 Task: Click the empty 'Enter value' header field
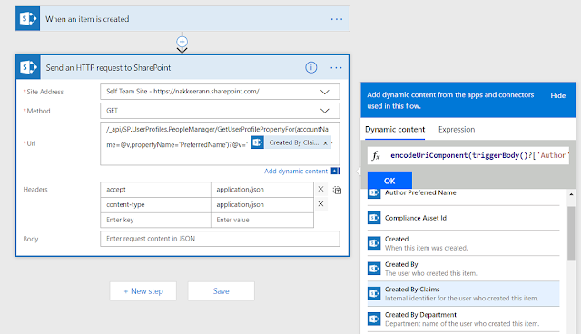pos(262,220)
